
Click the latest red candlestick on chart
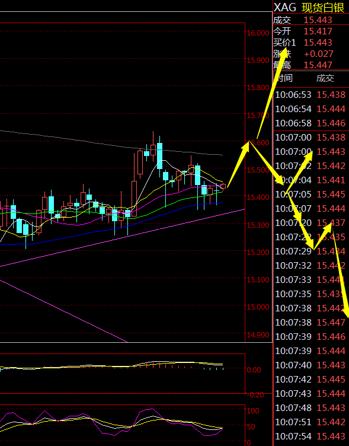[x=223, y=186]
